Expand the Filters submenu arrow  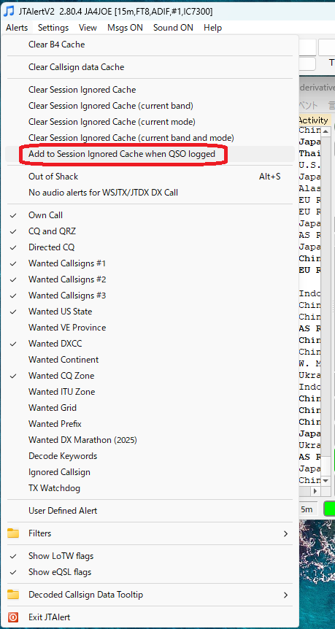coord(285,533)
